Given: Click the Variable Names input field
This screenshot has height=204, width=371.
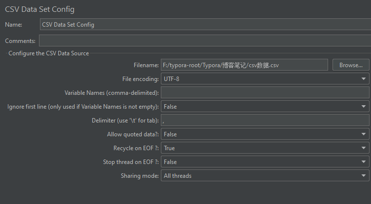Looking at the screenshot, I should click(265, 93).
